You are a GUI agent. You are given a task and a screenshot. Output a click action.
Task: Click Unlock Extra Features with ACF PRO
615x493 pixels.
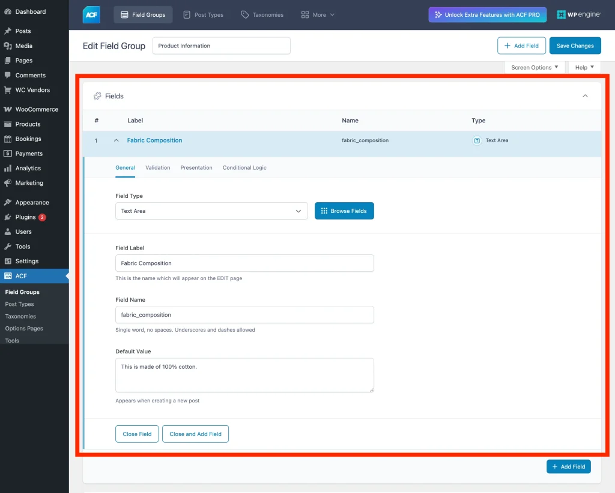point(488,15)
